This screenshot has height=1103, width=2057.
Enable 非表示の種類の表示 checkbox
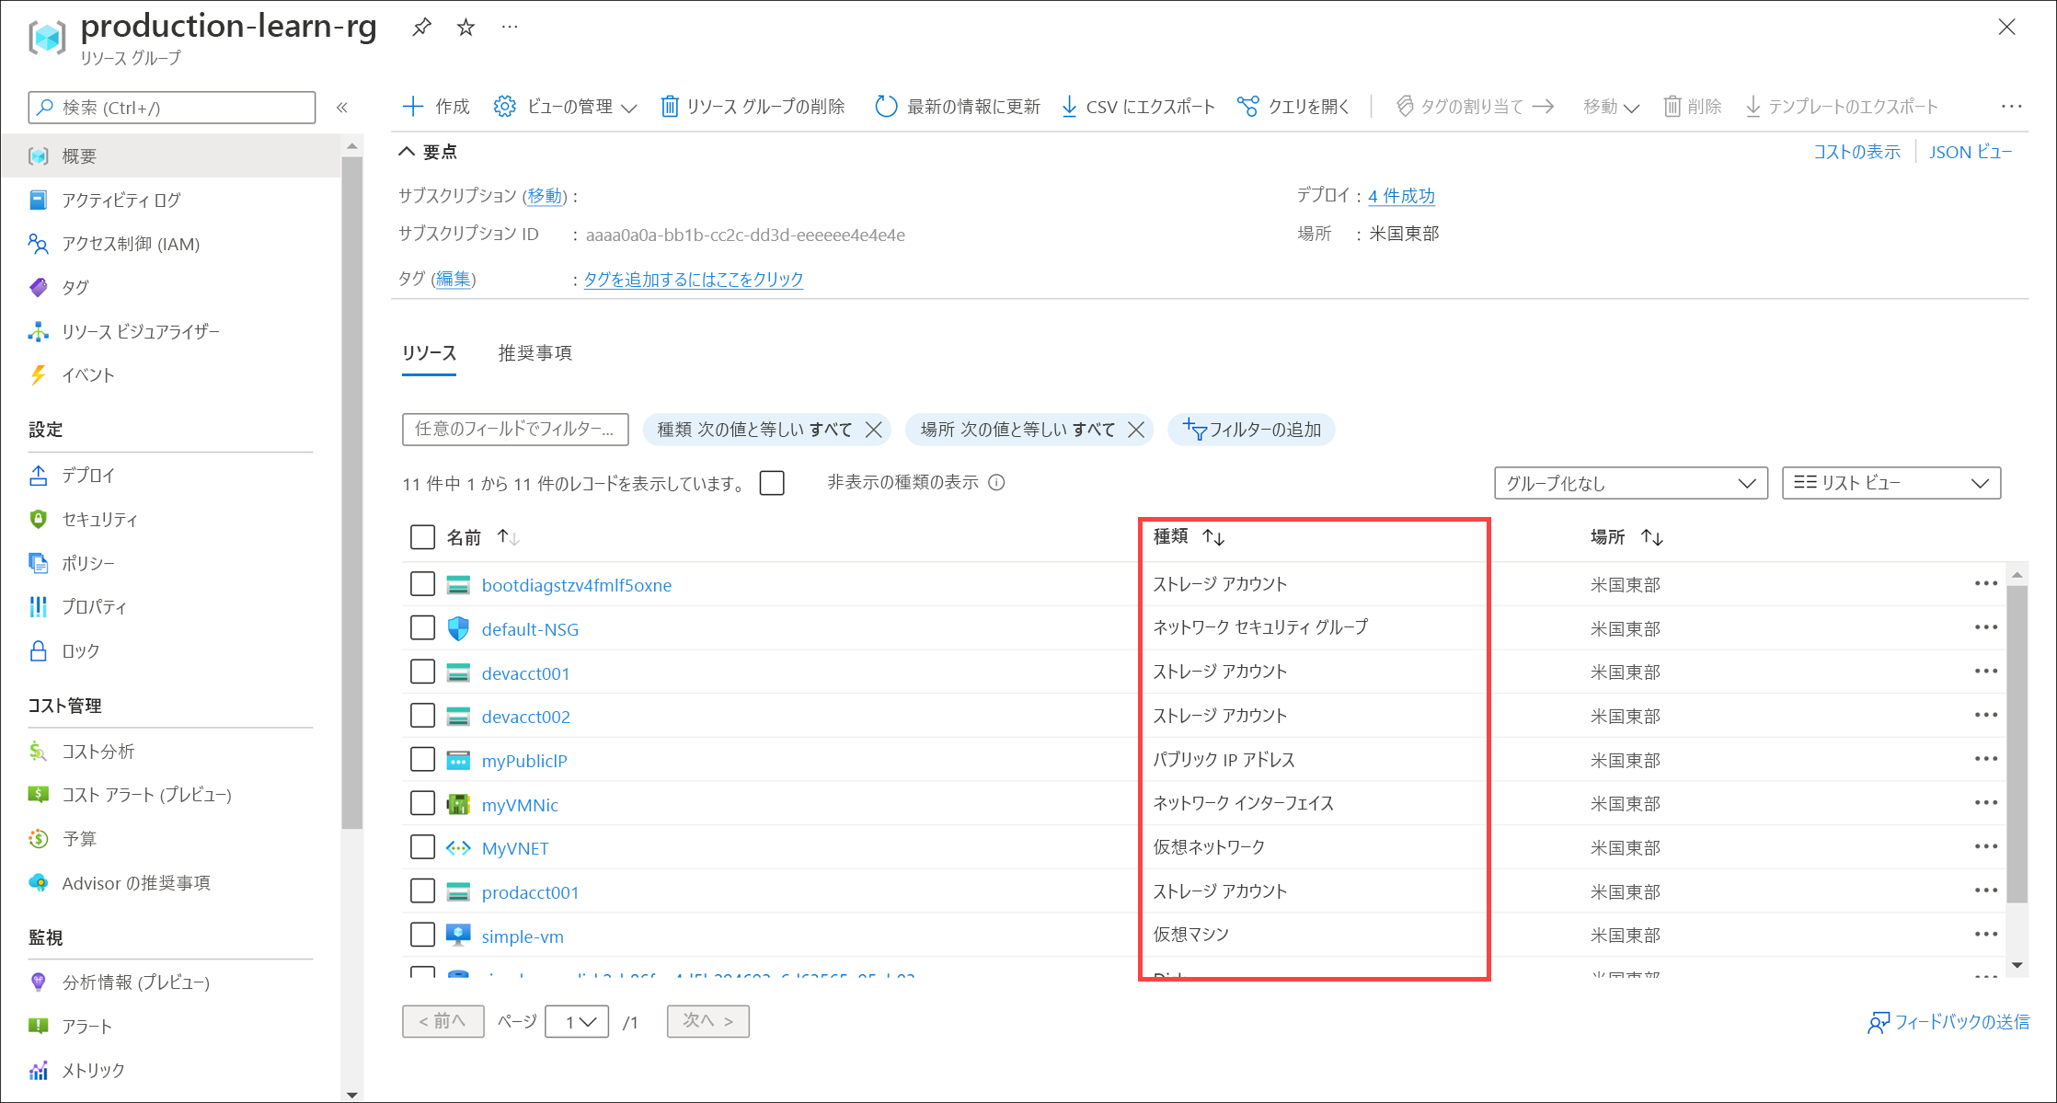772,483
